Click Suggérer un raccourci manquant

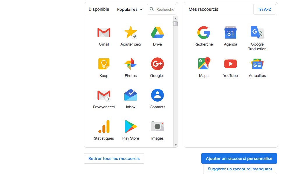pos(240,169)
